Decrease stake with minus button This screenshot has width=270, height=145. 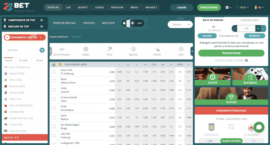pyautogui.click(x=234, y=29)
